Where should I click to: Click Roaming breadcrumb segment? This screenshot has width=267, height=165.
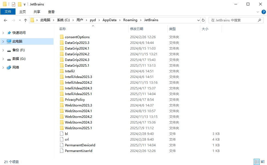point(130,20)
